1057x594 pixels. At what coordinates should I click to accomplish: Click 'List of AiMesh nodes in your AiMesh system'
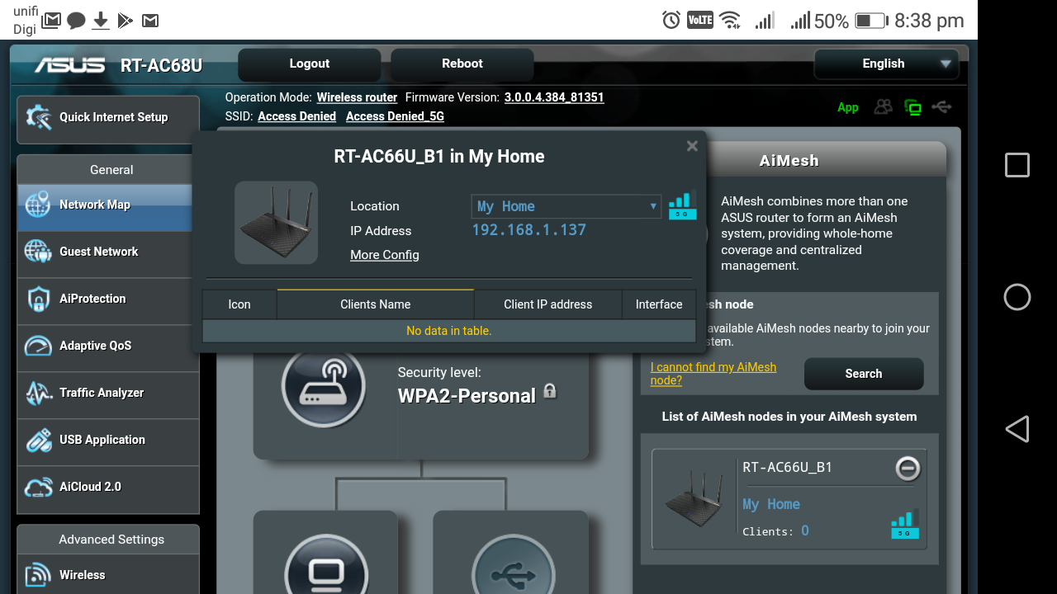[789, 417]
